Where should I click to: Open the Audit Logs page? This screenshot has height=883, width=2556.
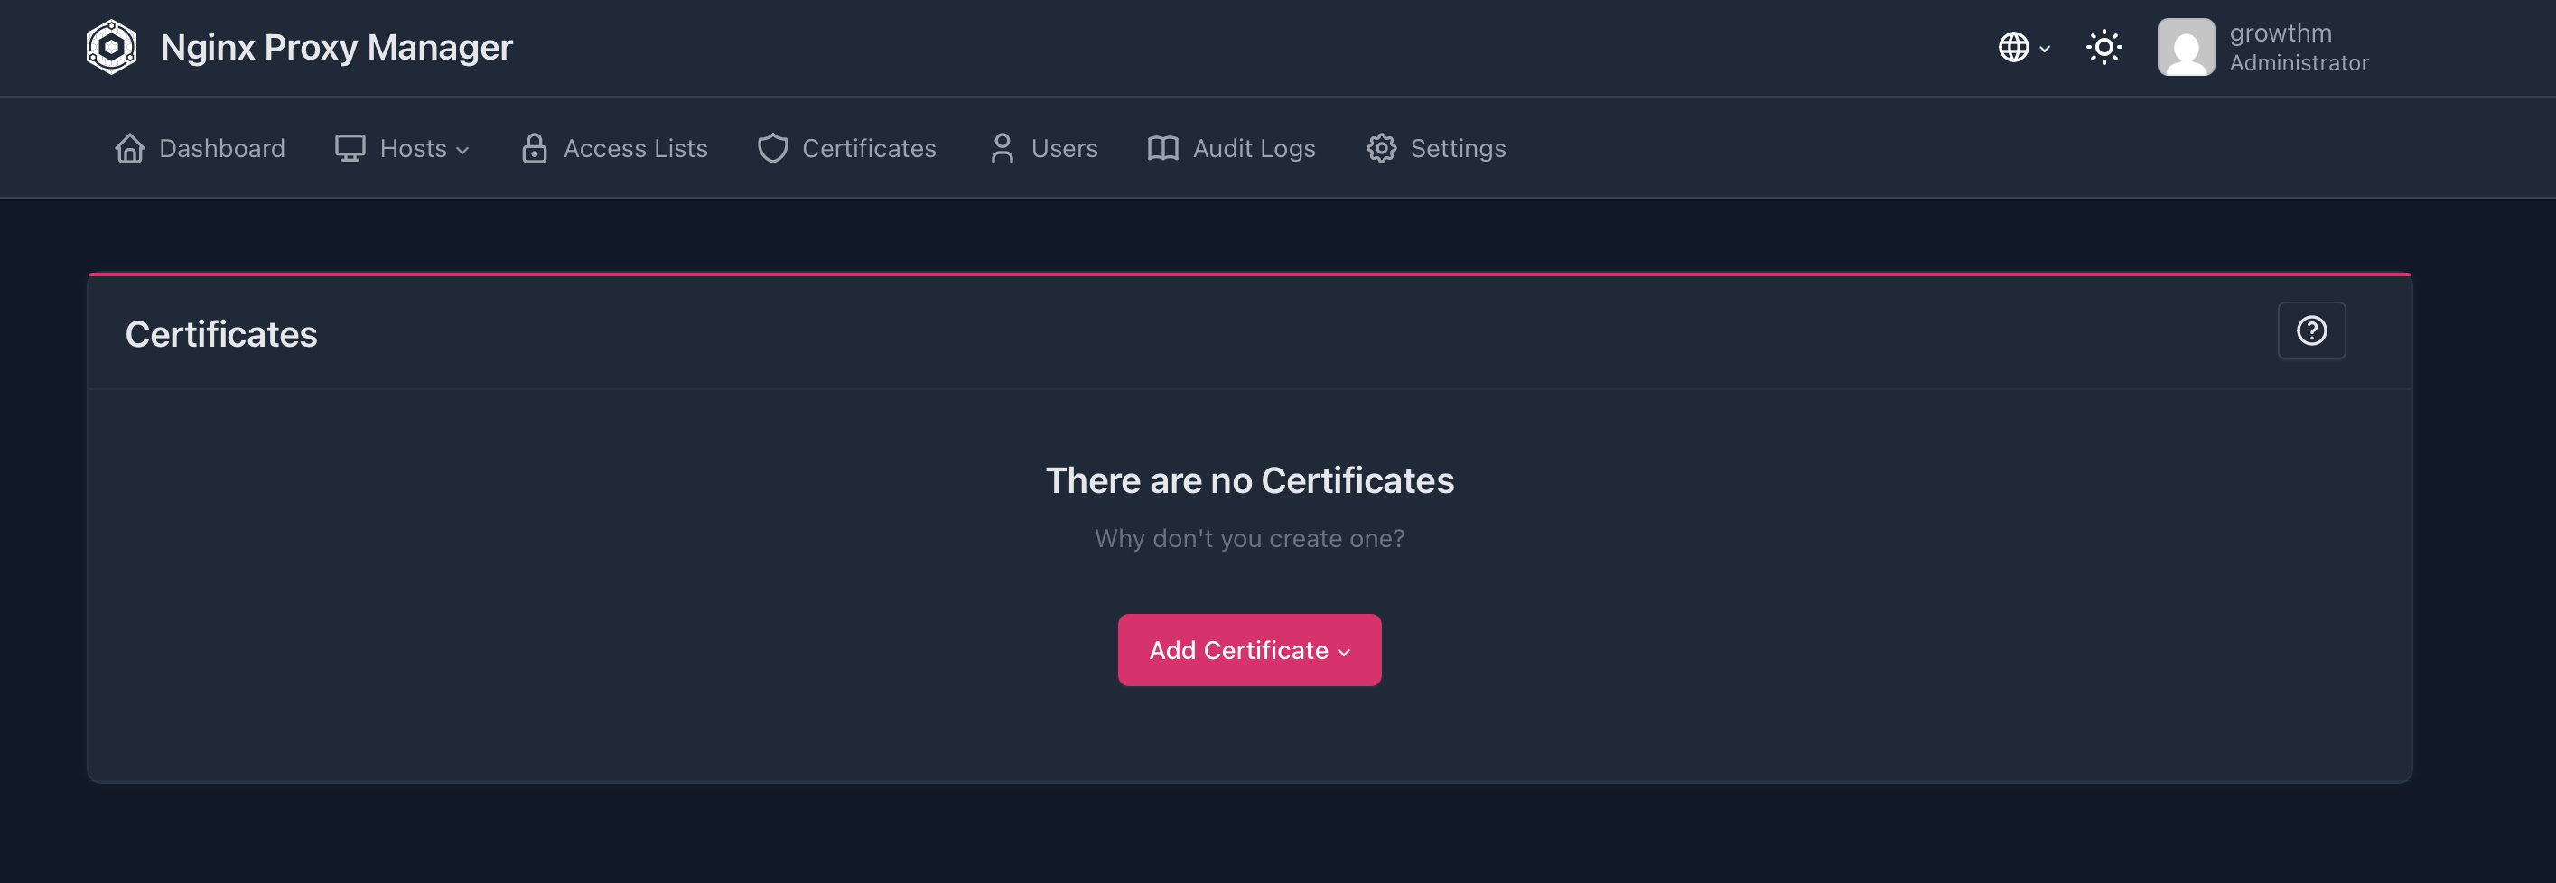click(1254, 148)
